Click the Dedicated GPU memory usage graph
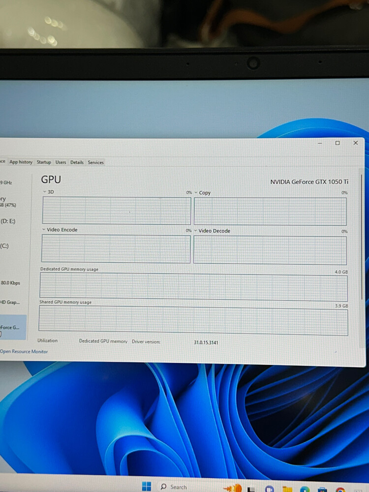The height and width of the screenshot is (492, 369). pyautogui.click(x=193, y=287)
